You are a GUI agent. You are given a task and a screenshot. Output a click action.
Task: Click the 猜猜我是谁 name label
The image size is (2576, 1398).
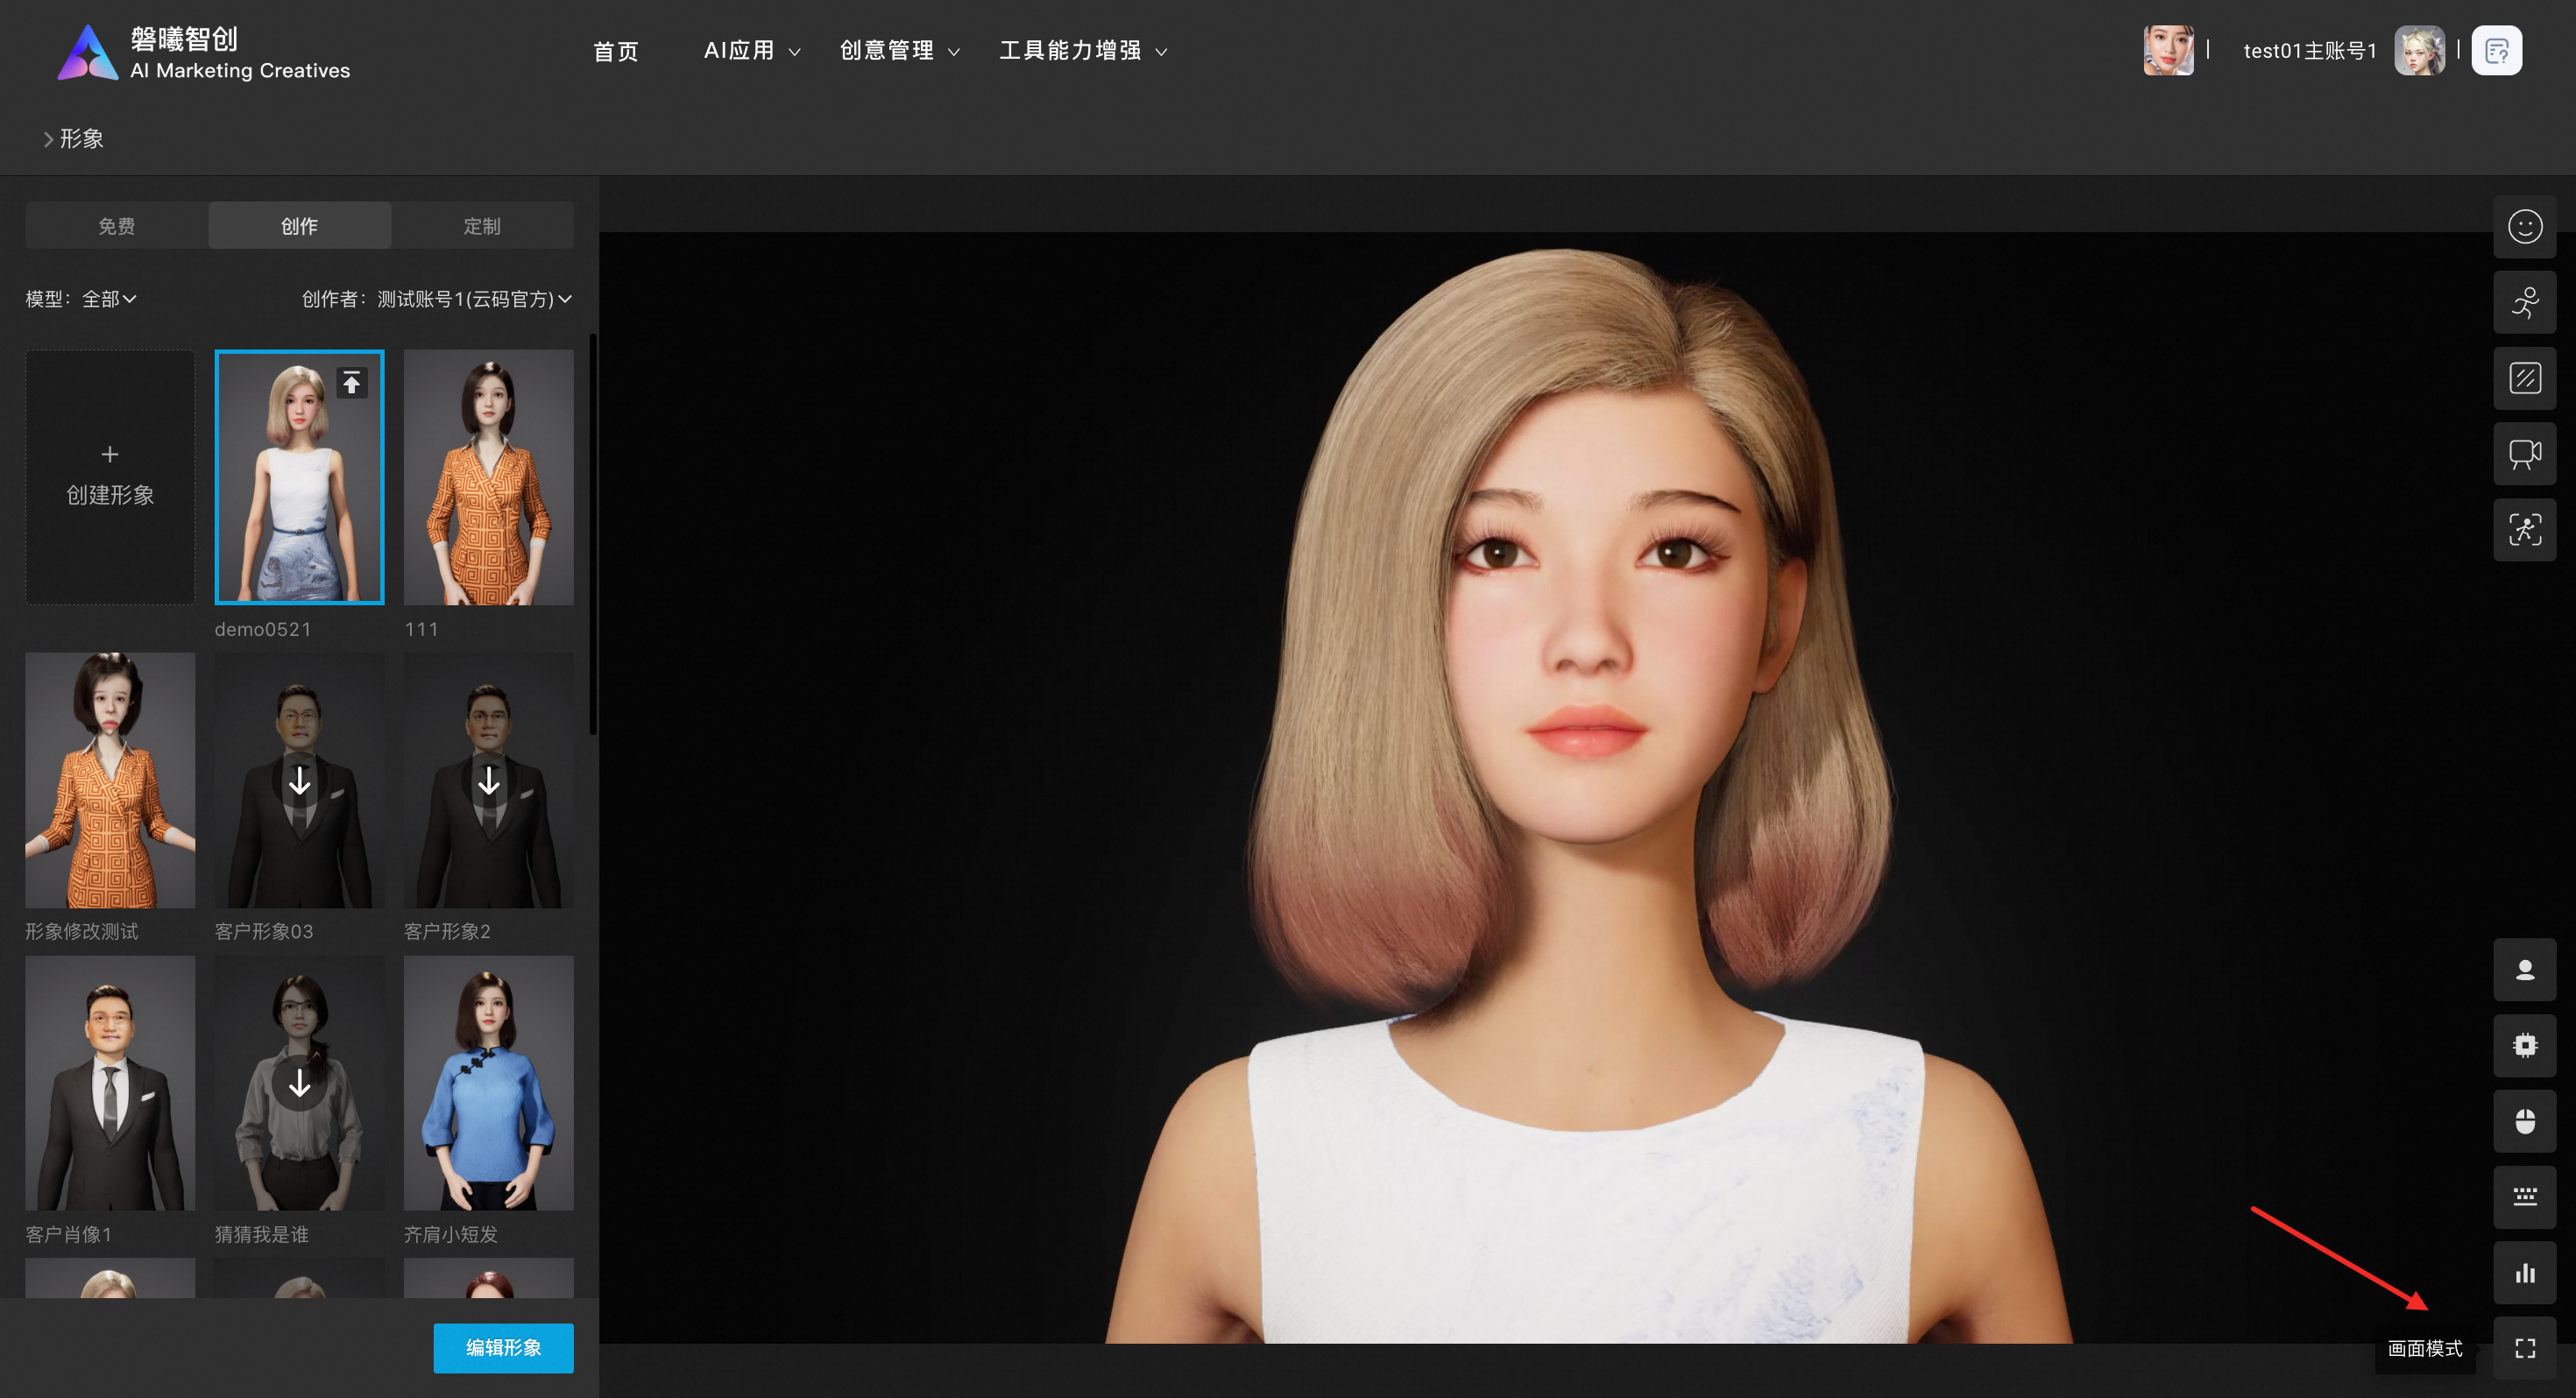pos(262,1235)
